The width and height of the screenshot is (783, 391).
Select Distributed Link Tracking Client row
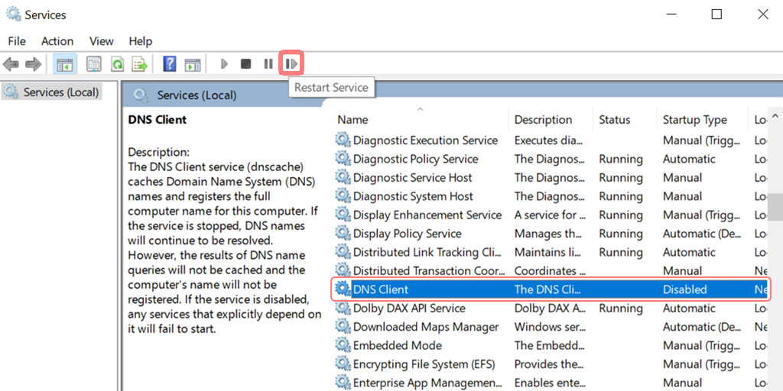551,252
